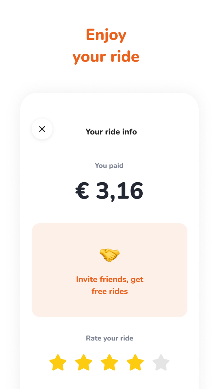Select the second yellow star
Viewport: 219px width, 389px height.
pos(84,362)
